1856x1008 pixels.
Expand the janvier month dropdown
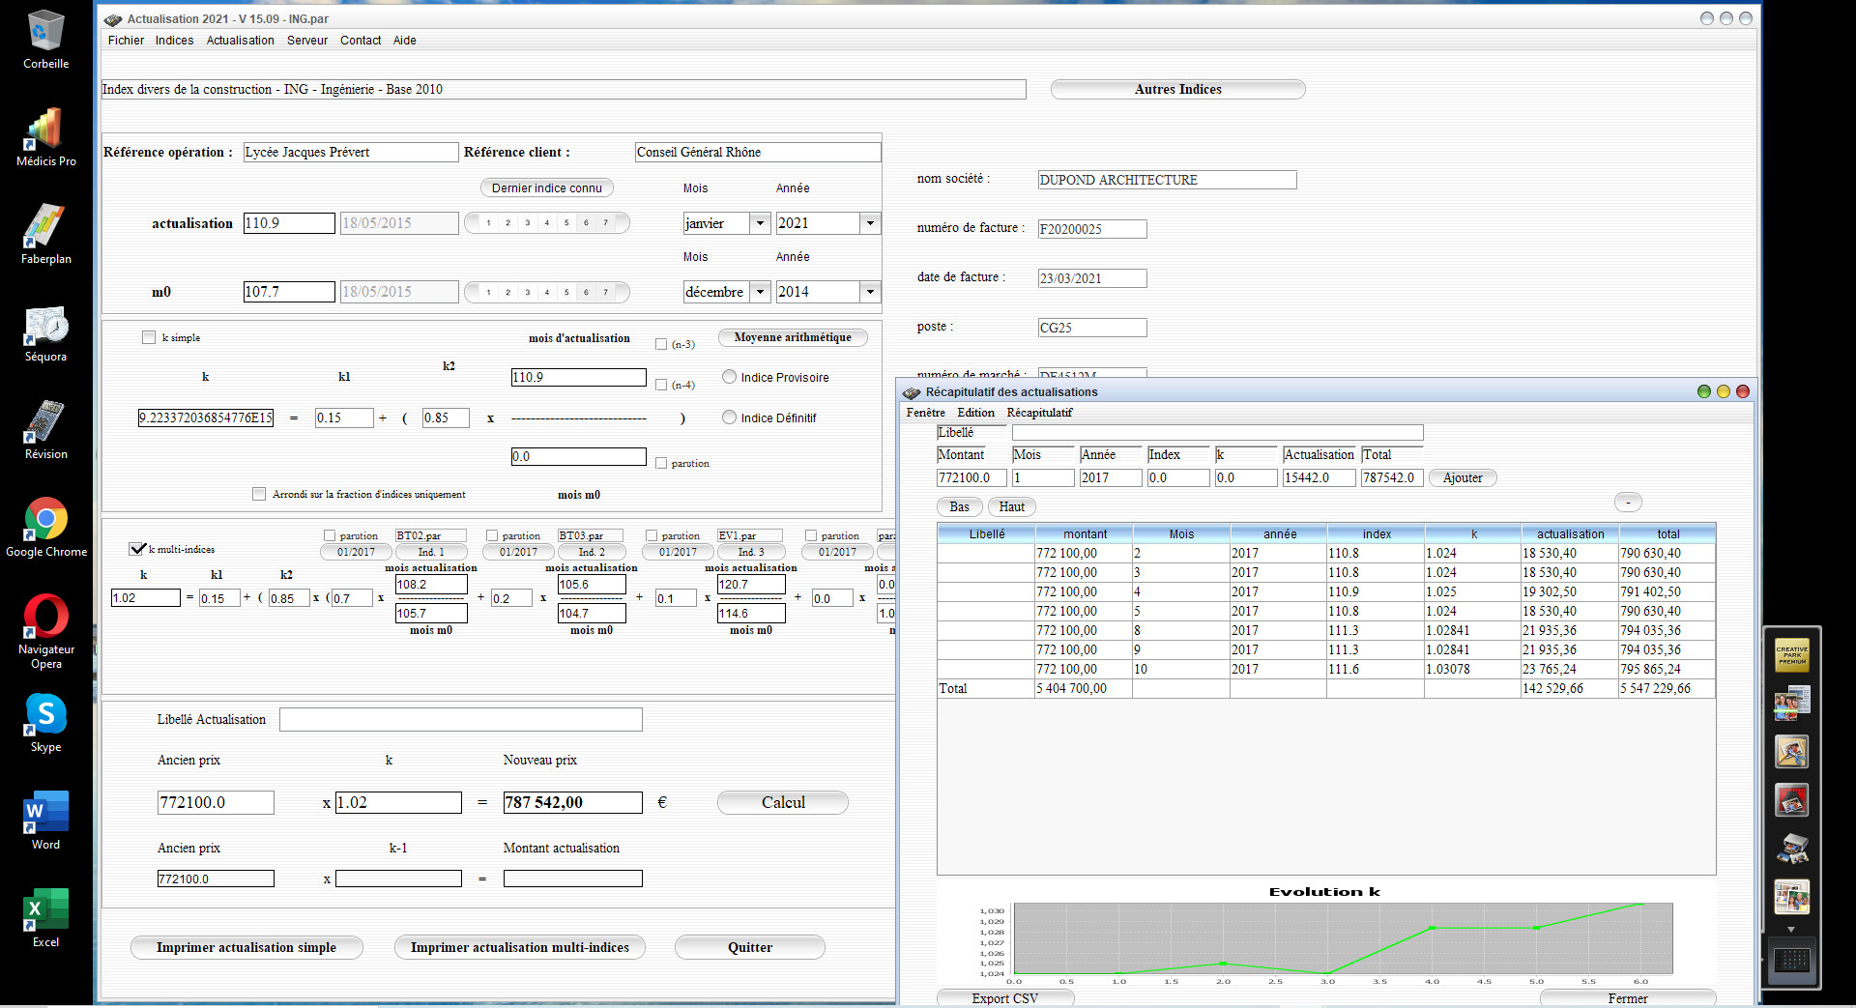pyautogui.click(x=760, y=223)
